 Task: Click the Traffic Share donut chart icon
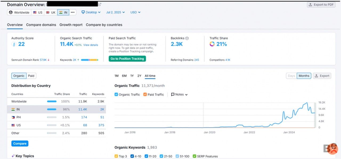212,44
